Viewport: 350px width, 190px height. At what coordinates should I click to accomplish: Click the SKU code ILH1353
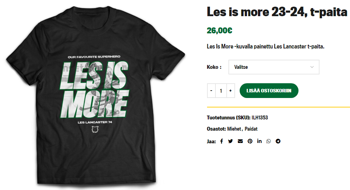point(260,118)
